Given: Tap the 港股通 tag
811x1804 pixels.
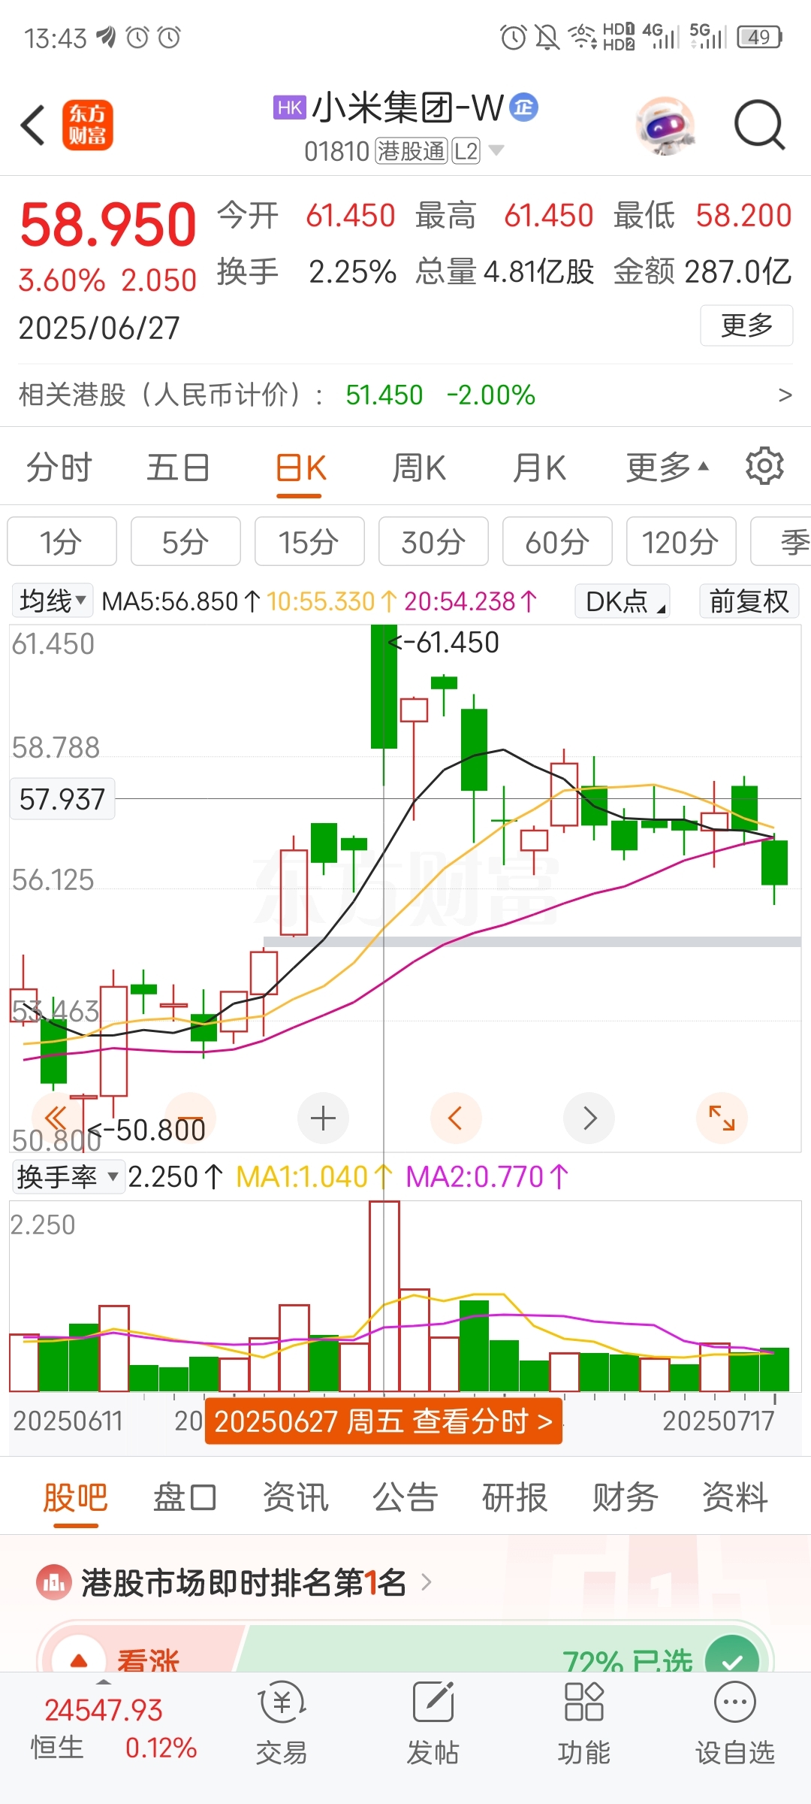Looking at the screenshot, I should point(412,151).
